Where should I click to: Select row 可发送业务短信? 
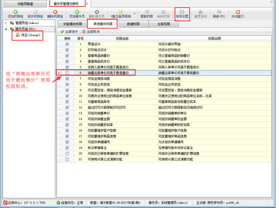[164, 85]
